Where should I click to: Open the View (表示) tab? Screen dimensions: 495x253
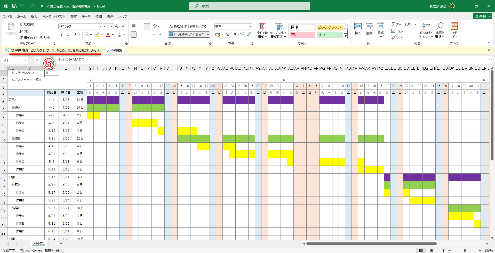click(x=110, y=17)
